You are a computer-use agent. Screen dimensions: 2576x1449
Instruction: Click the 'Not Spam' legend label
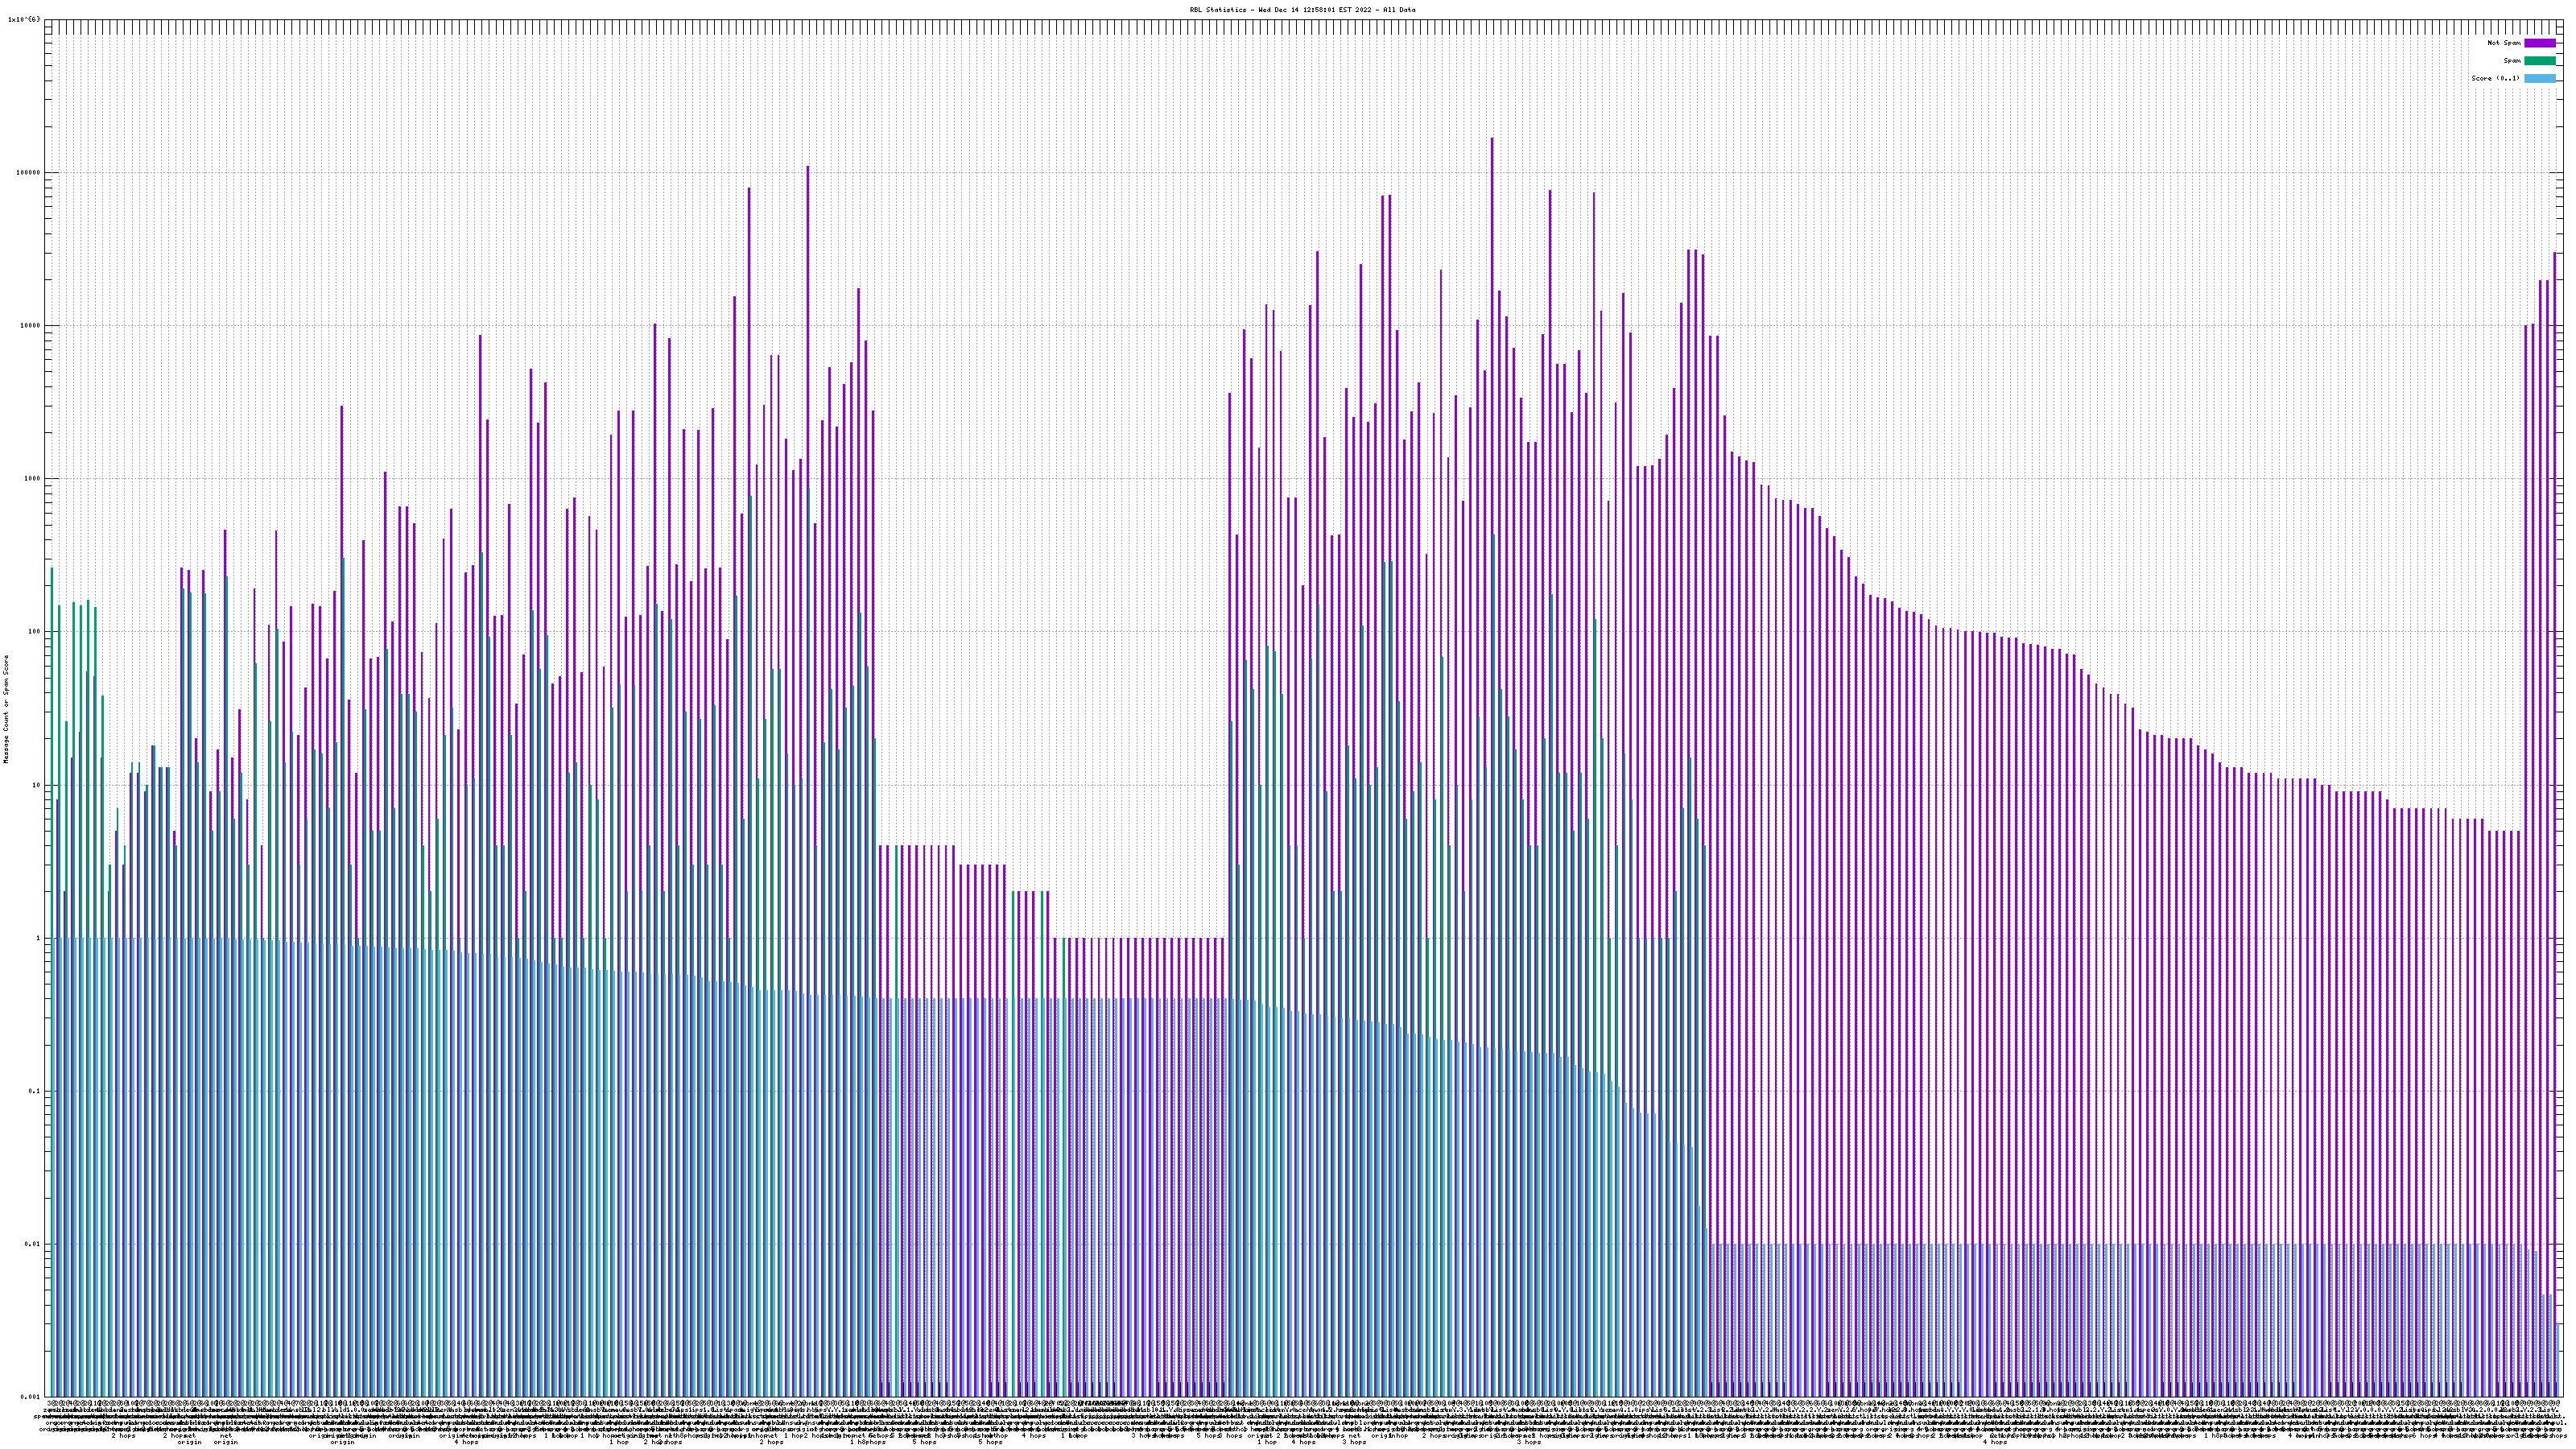click(2504, 43)
